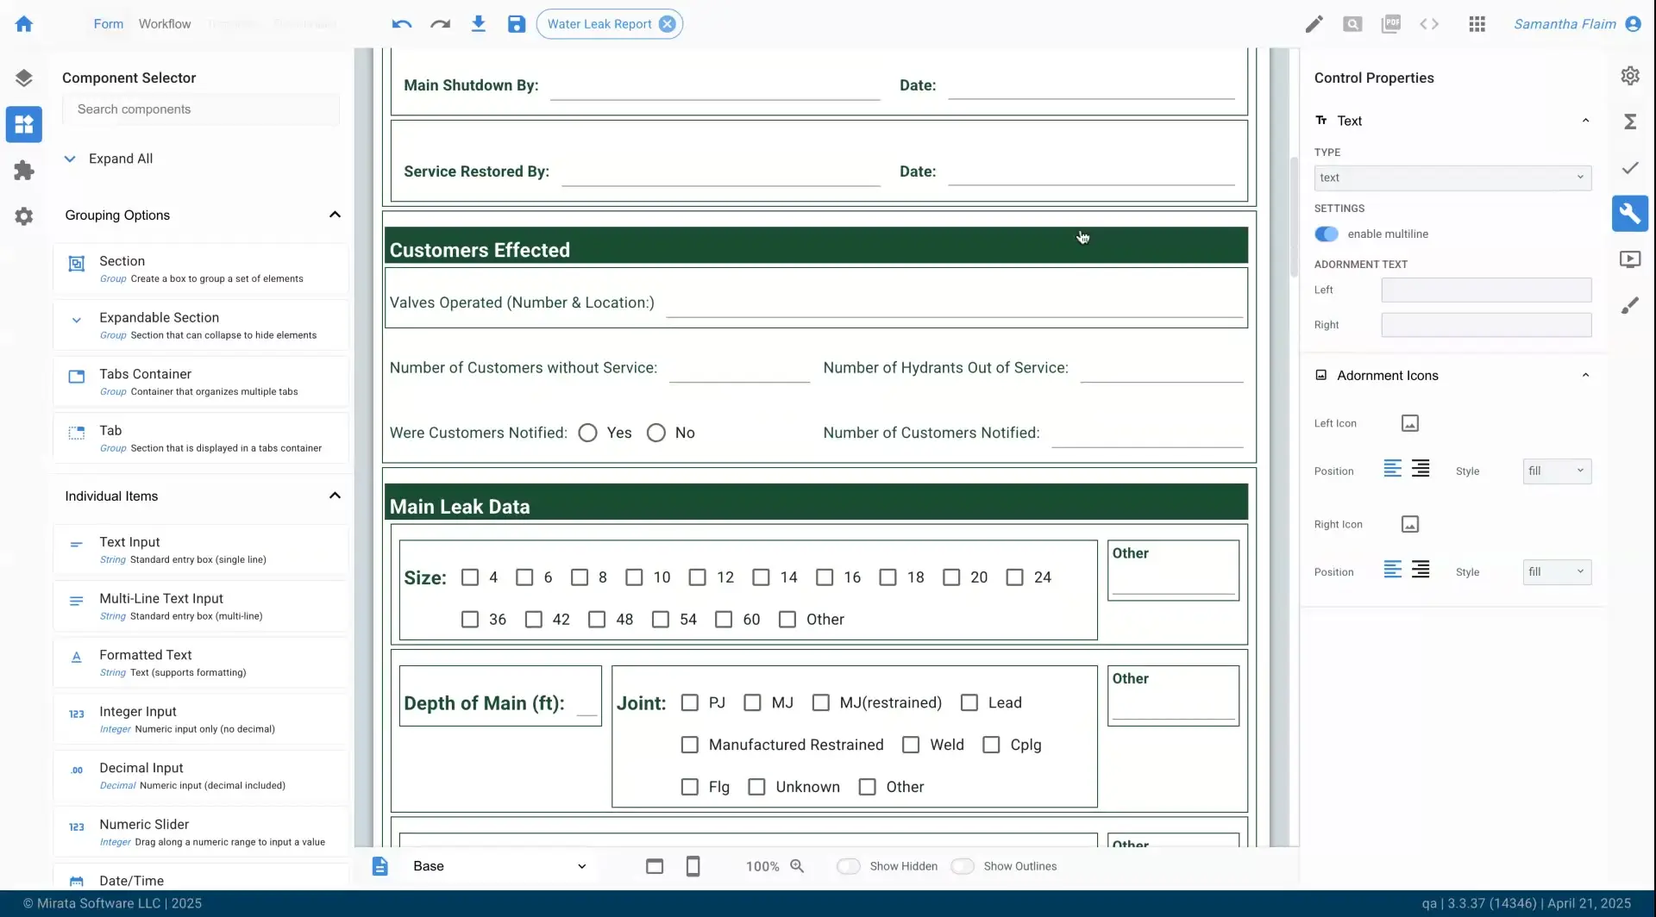The width and height of the screenshot is (1656, 917).
Task: Open the TYPE text dropdown
Action: pos(1452,178)
